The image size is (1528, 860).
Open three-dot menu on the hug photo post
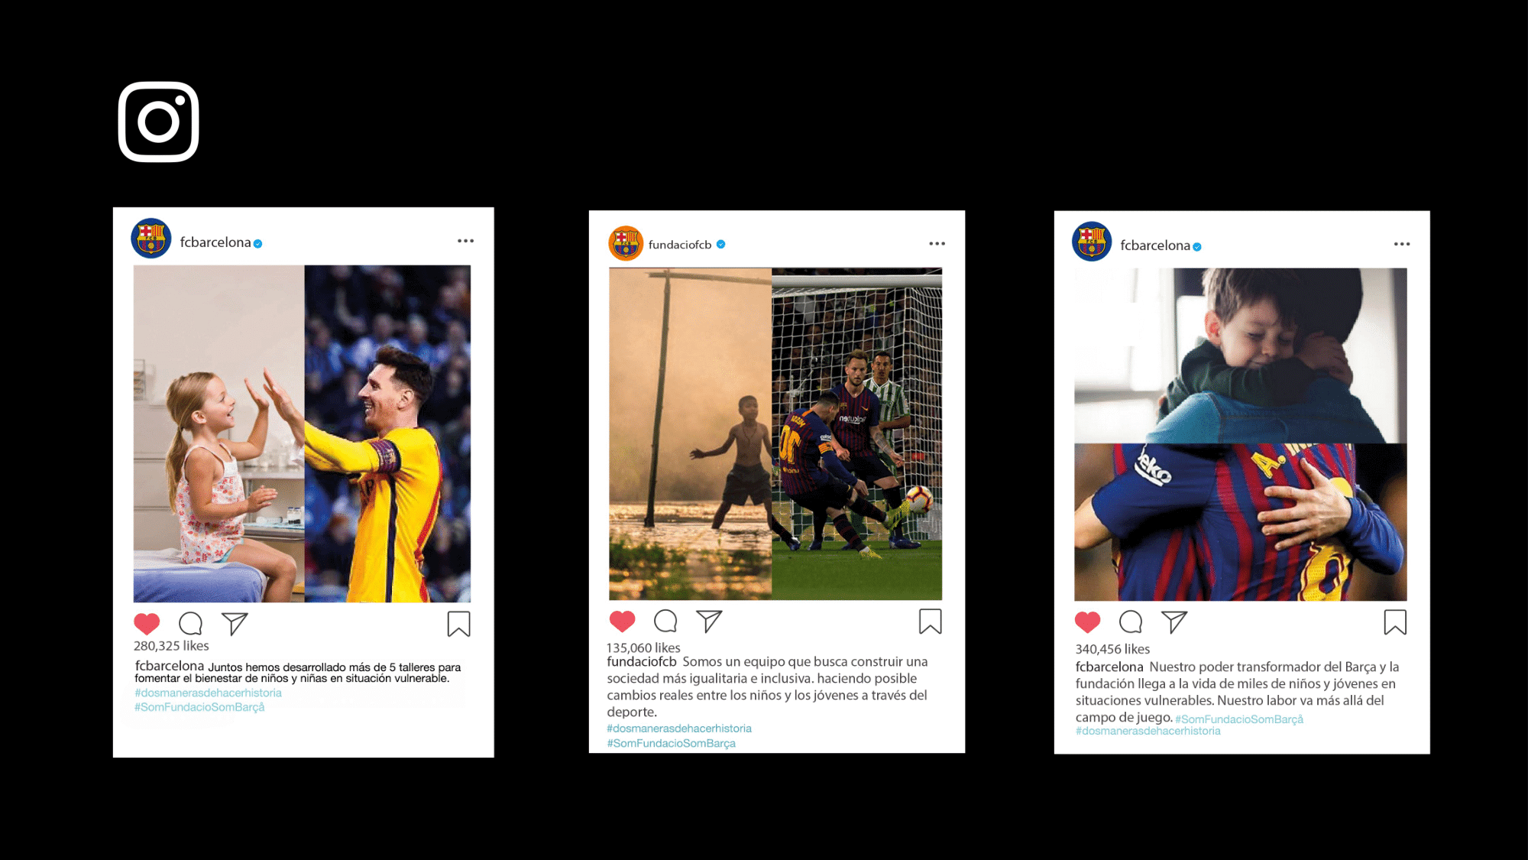(1402, 244)
